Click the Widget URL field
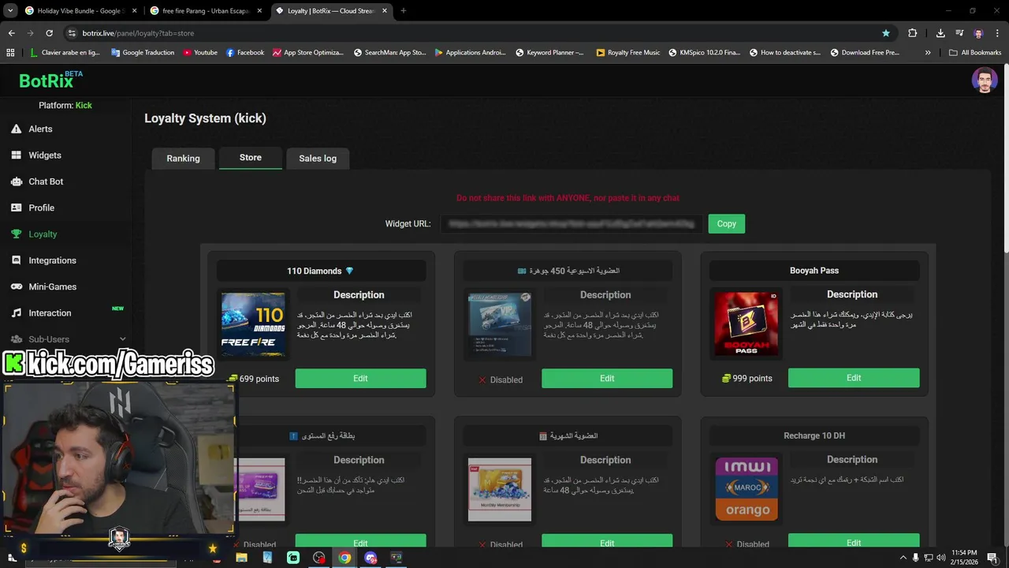The image size is (1009, 568). point(571,224)
